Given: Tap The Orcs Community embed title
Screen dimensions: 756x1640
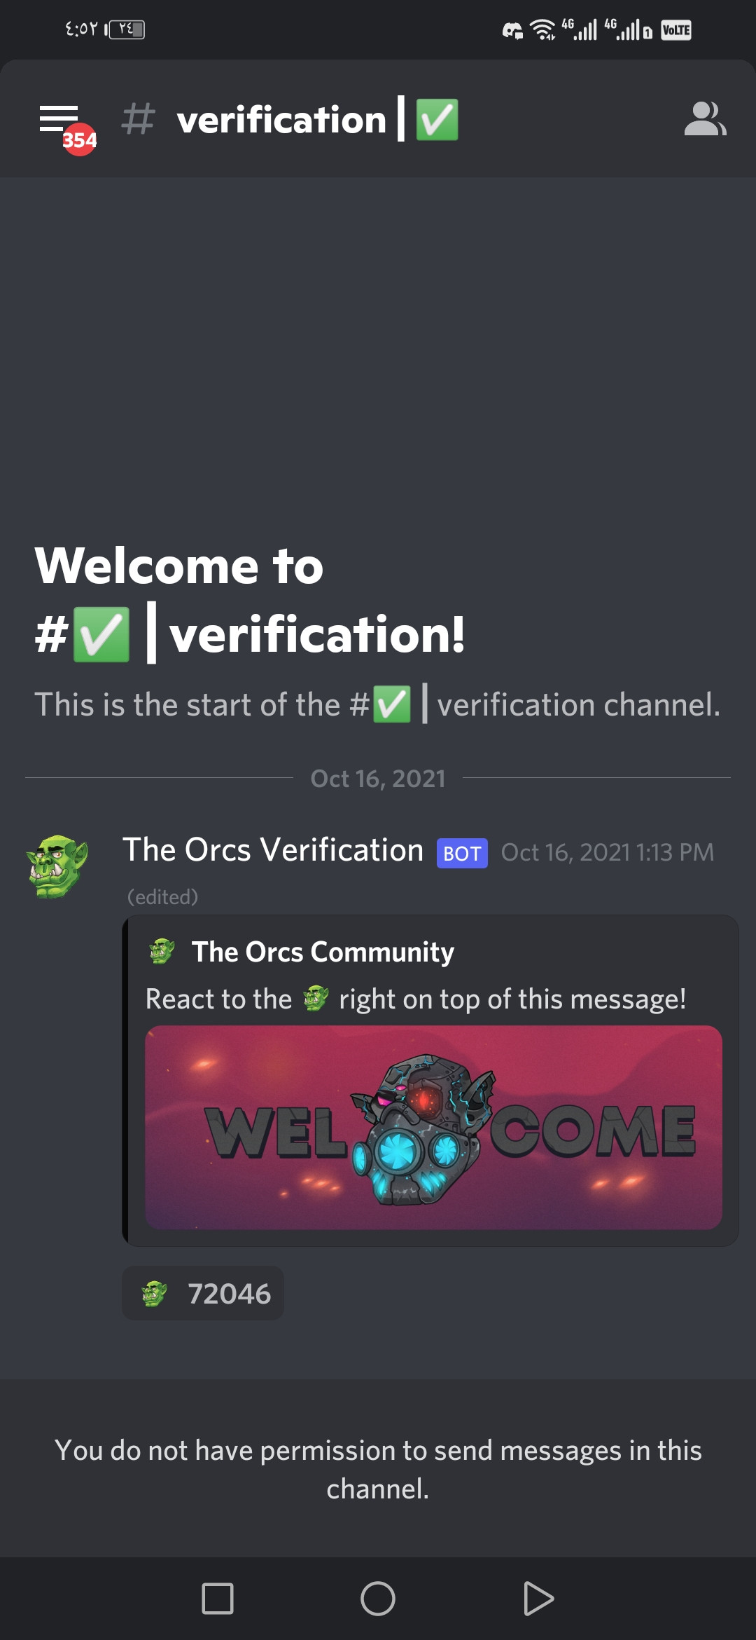Looking at the screenshot, I should tap(323, 952).
